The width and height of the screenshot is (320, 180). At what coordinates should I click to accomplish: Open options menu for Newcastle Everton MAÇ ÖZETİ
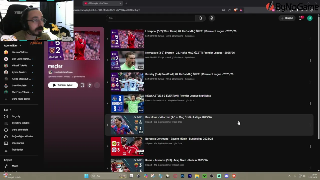pyautogui.click(x=310, y=60)
